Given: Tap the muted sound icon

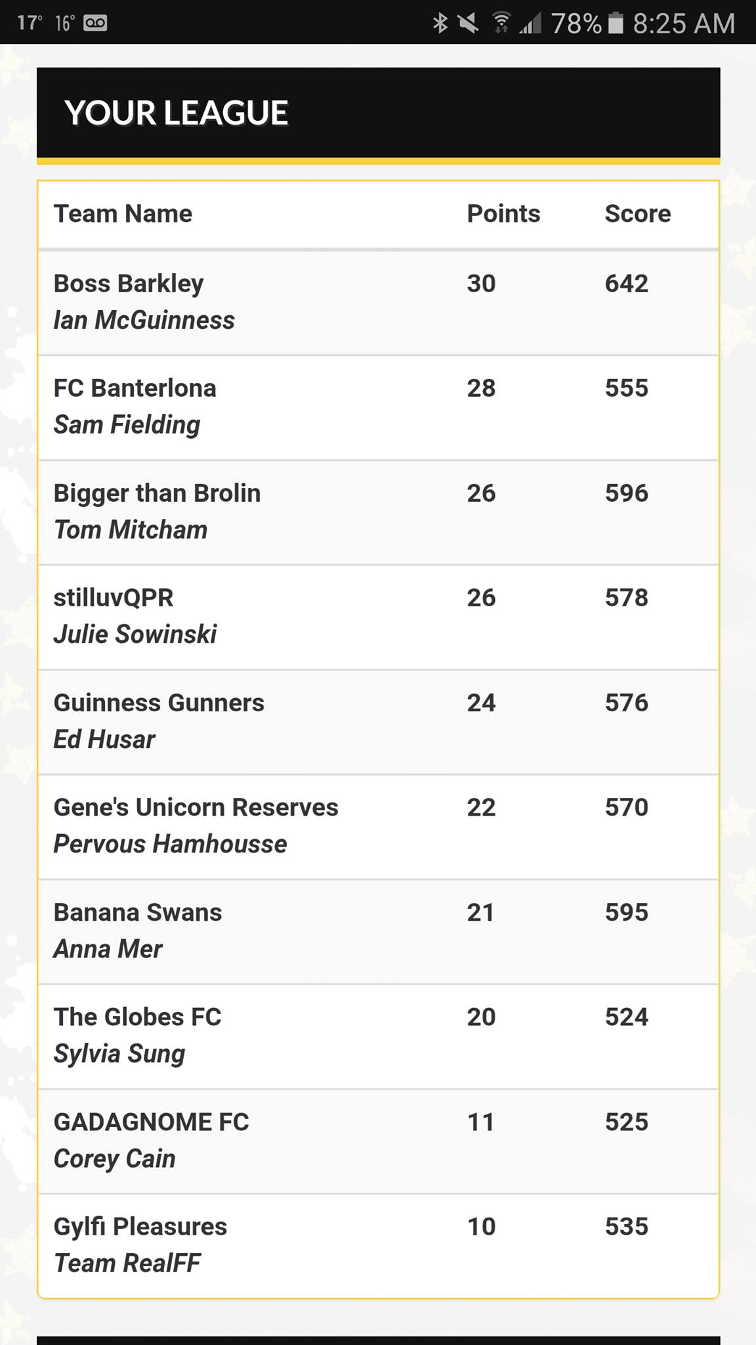Looking at the screenshot, I should 468,24.
